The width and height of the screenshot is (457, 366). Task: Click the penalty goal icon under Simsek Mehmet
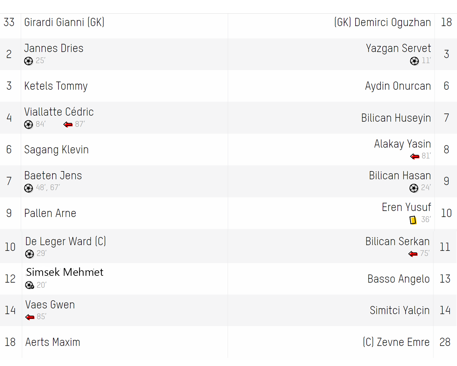coord(30,285)
